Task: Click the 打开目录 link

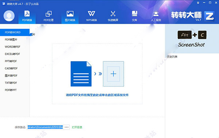Action: click(x=77, y=127)
